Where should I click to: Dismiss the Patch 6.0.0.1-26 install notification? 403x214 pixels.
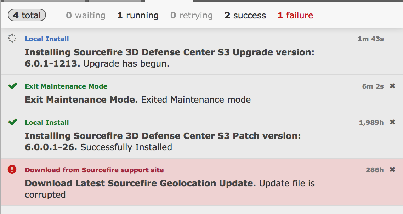click(392, 122)
